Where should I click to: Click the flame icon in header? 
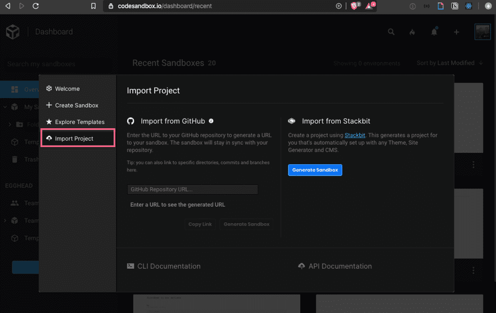pos(412,32)
